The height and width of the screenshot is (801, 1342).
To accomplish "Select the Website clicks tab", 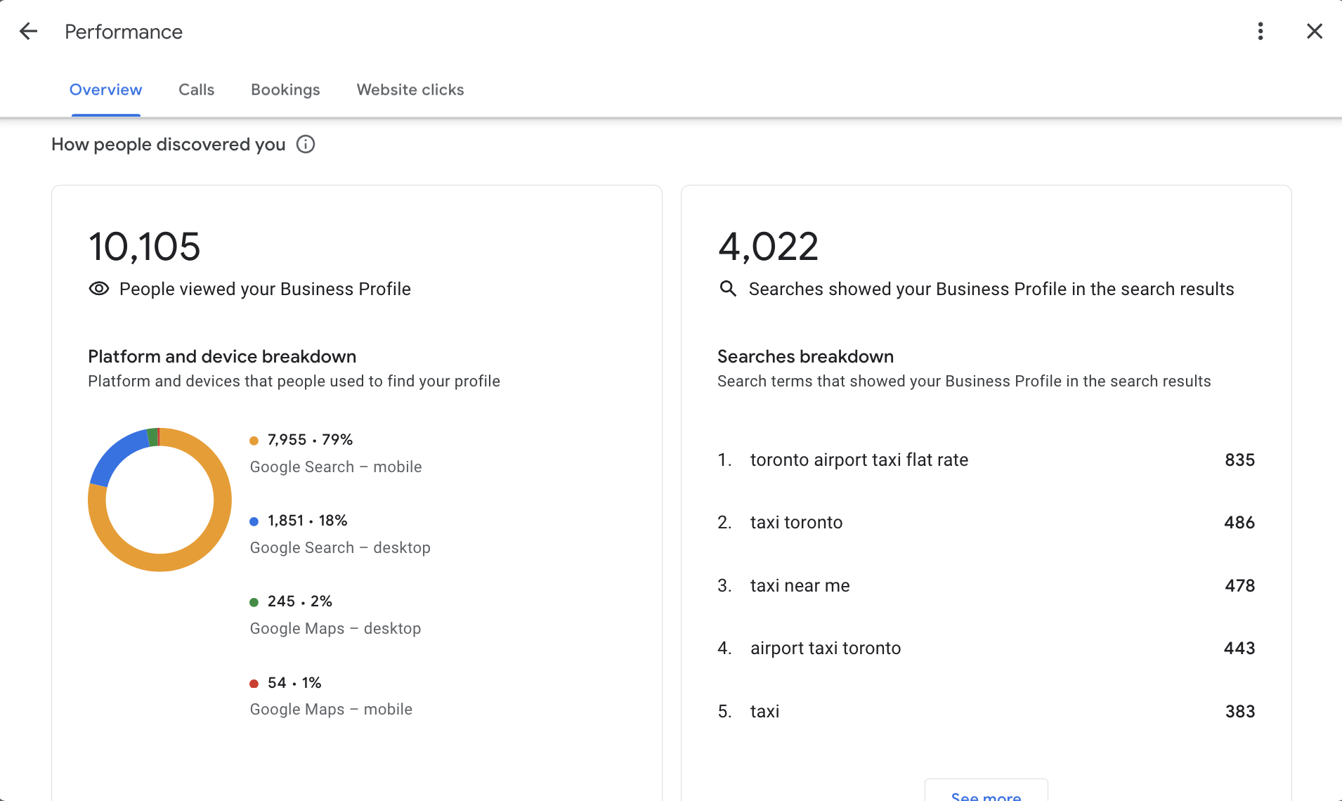I will pyautogui.click(x=410, y=90).
